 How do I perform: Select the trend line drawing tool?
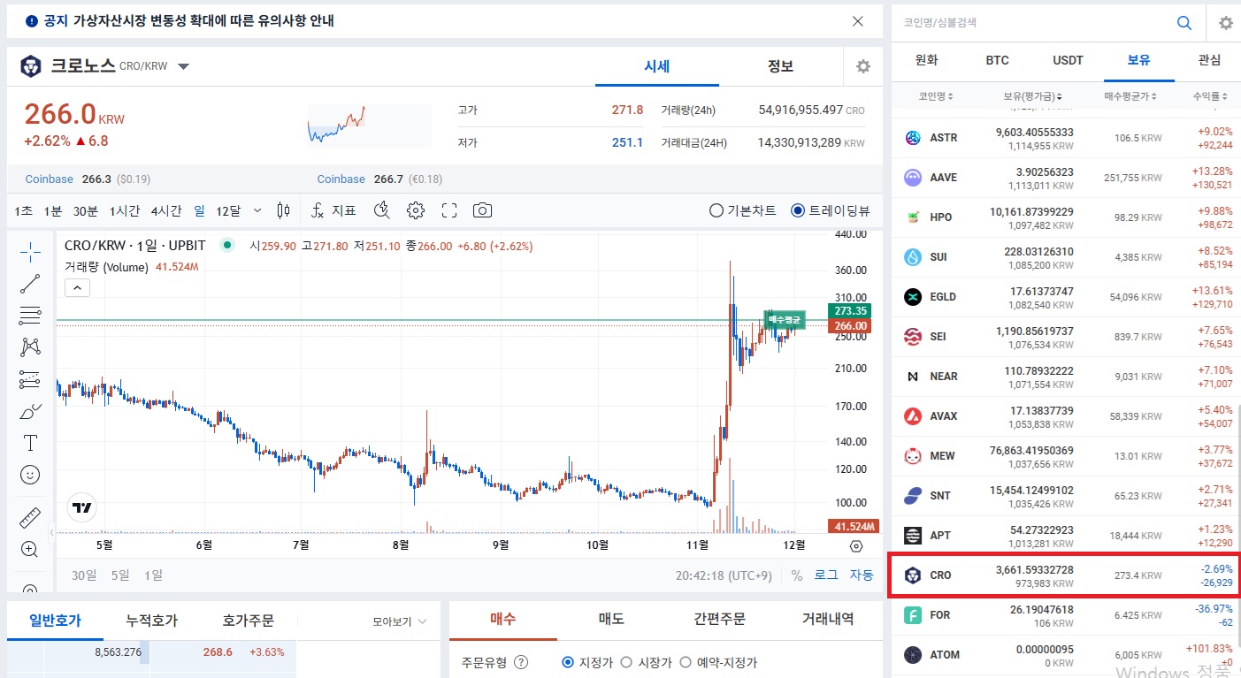(30, 284)
